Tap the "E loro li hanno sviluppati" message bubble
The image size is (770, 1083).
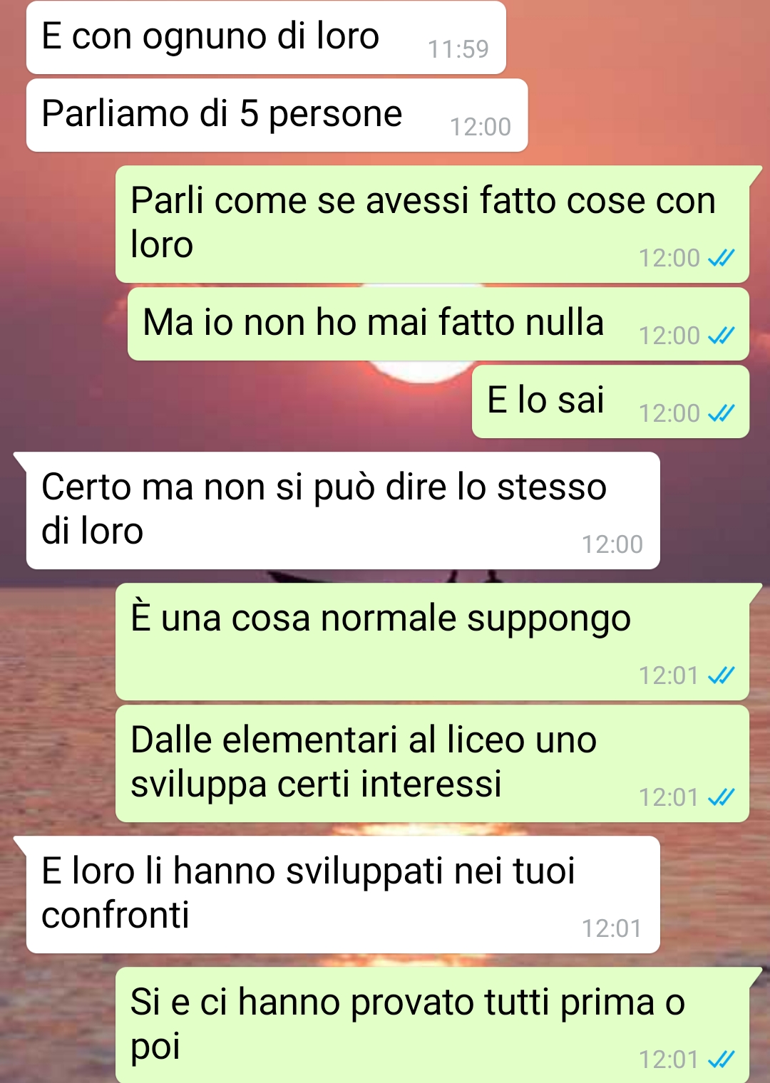pos(343,894)
